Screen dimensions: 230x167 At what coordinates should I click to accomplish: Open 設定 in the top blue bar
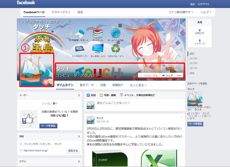click(192, 4)
